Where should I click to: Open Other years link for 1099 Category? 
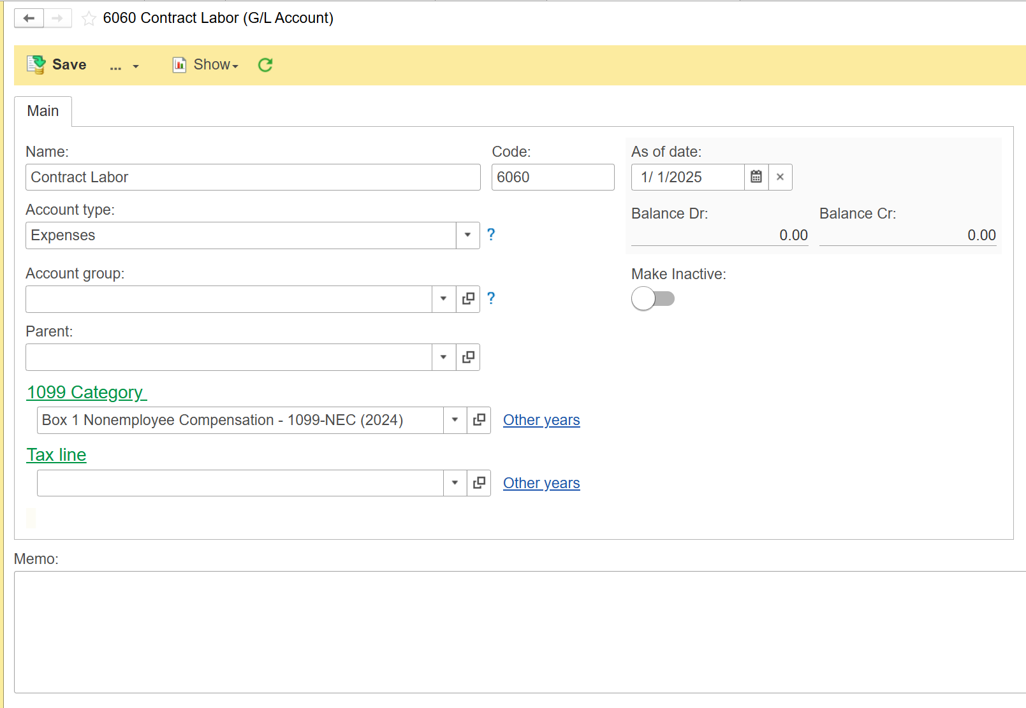tap(541, 420)
